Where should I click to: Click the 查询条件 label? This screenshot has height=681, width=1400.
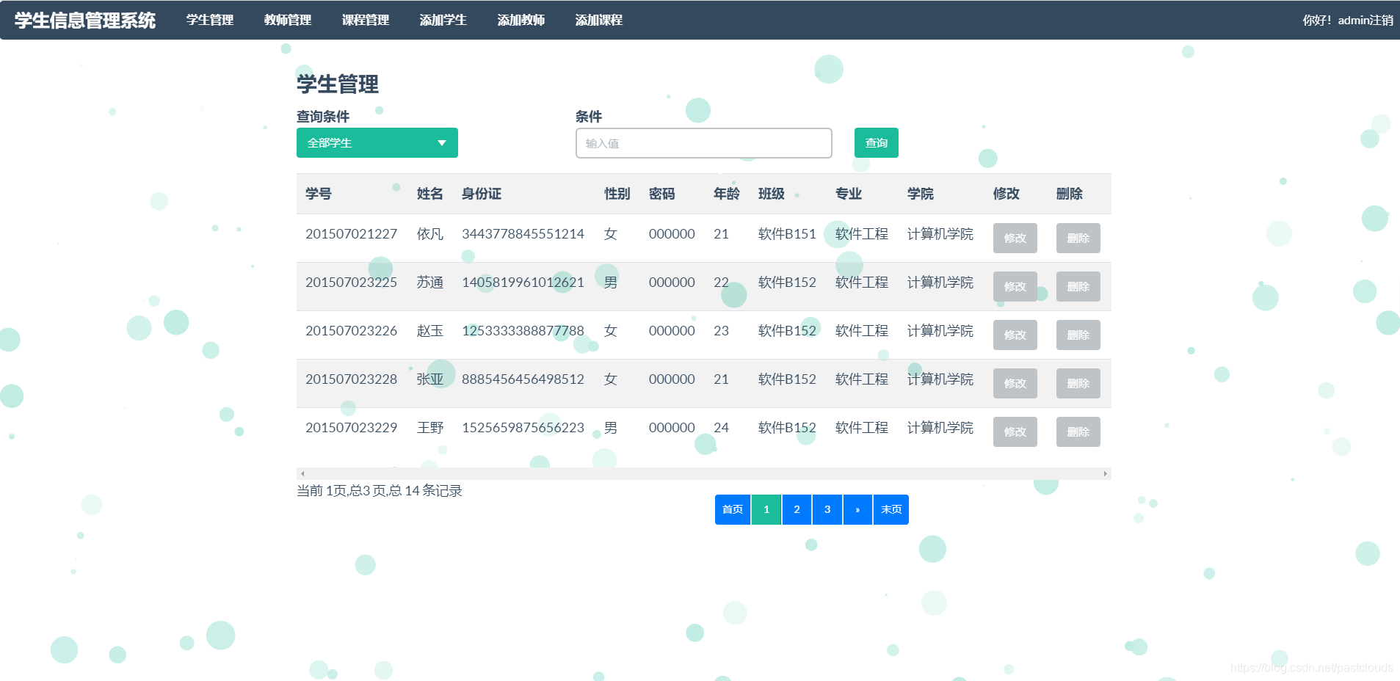[323, 116]
